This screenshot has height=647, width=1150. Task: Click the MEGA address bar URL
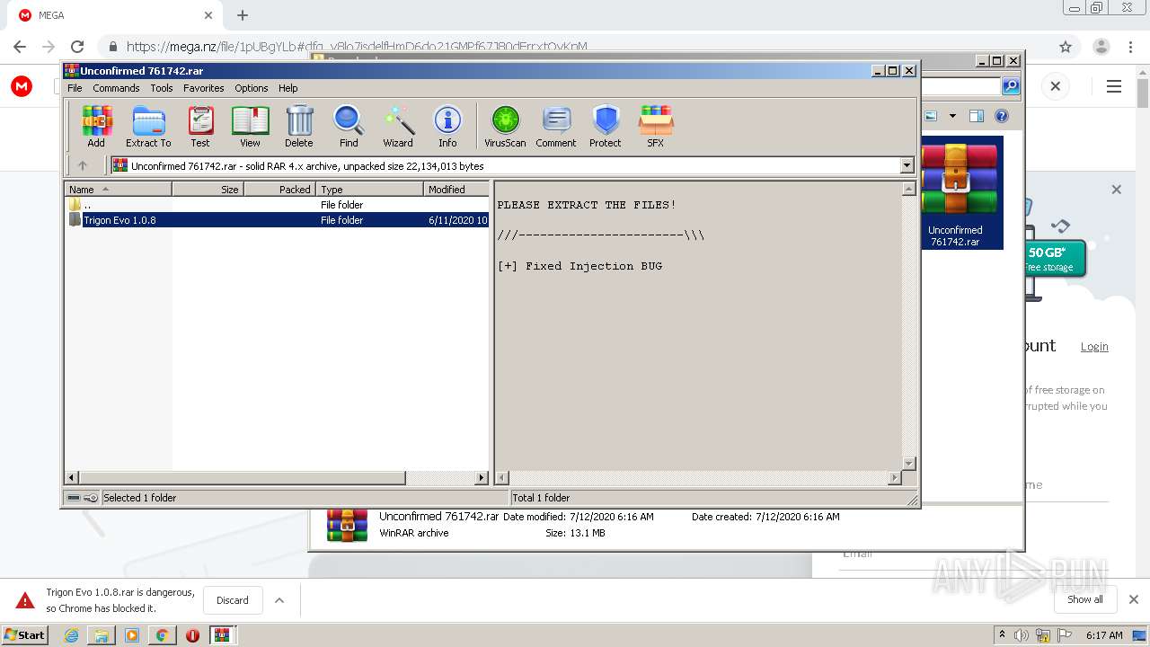coord(357,47)
